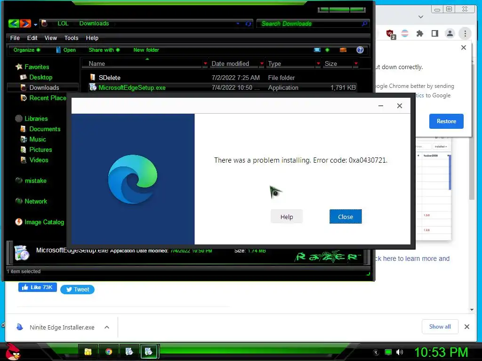Image resolution: width=482 pixels, height=361 pixels.
Task: Open Date modified column filter dropdown
Action: click(x=262, y=63)
